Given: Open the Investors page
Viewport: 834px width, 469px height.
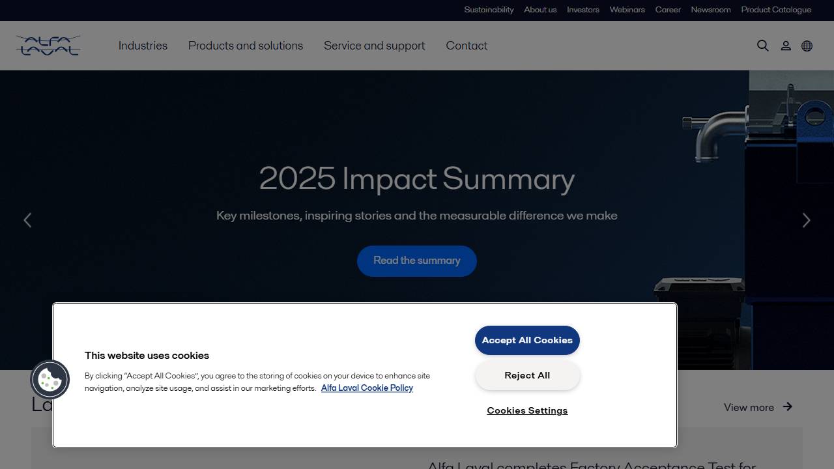Looking at the screenshot, I should [582, 10].
